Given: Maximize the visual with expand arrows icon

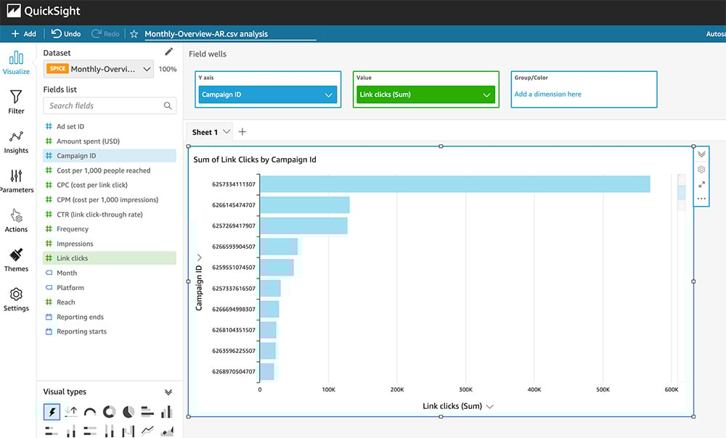Looking at the screenshot, I should pyautogui.click(x=701, y=184).
